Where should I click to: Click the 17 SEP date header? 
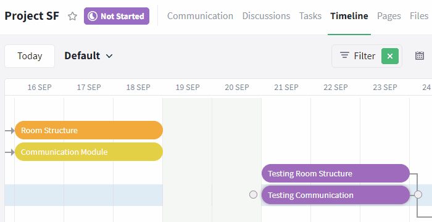(89, 88)
